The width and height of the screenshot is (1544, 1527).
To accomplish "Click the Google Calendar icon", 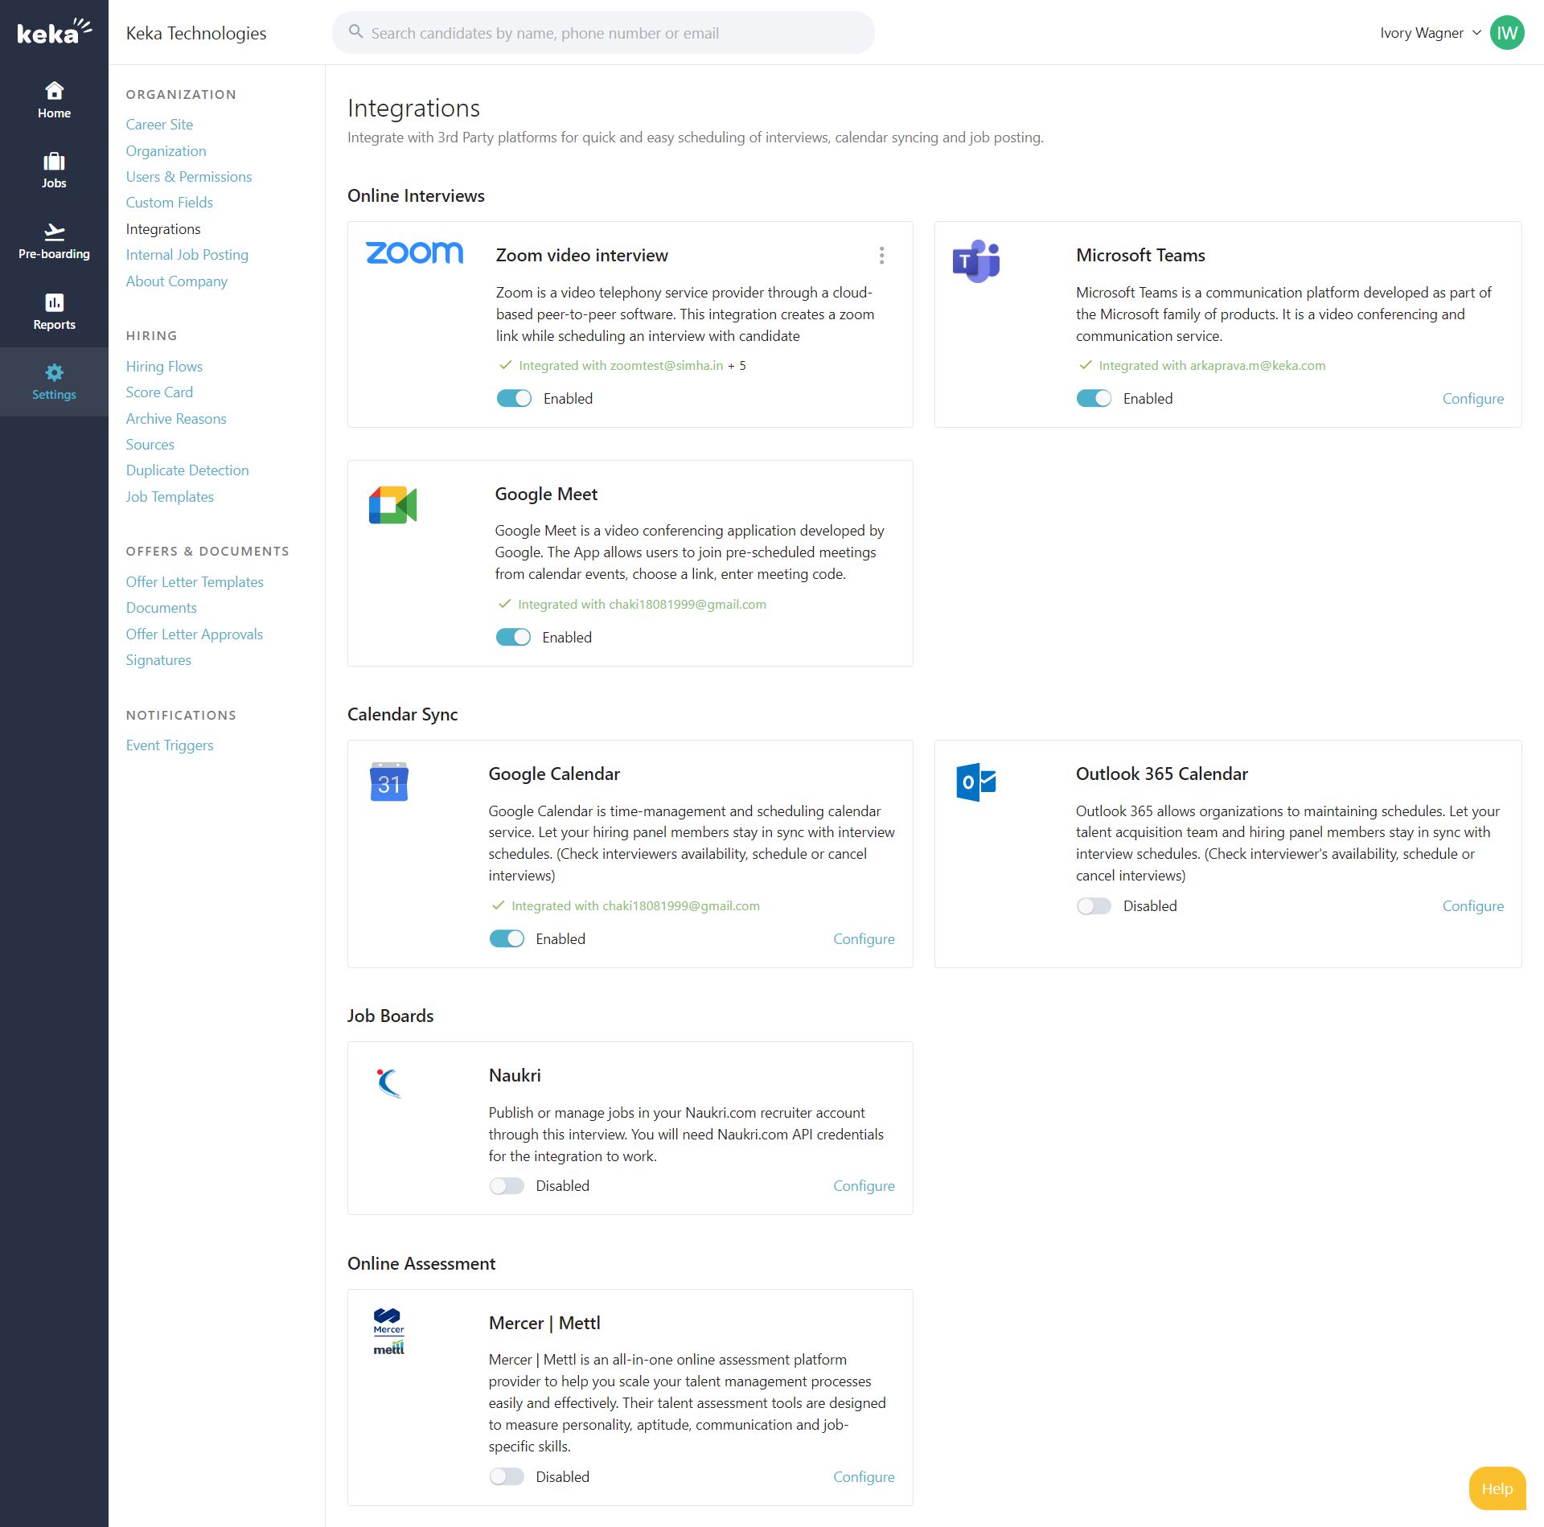I will coord(389,782).
